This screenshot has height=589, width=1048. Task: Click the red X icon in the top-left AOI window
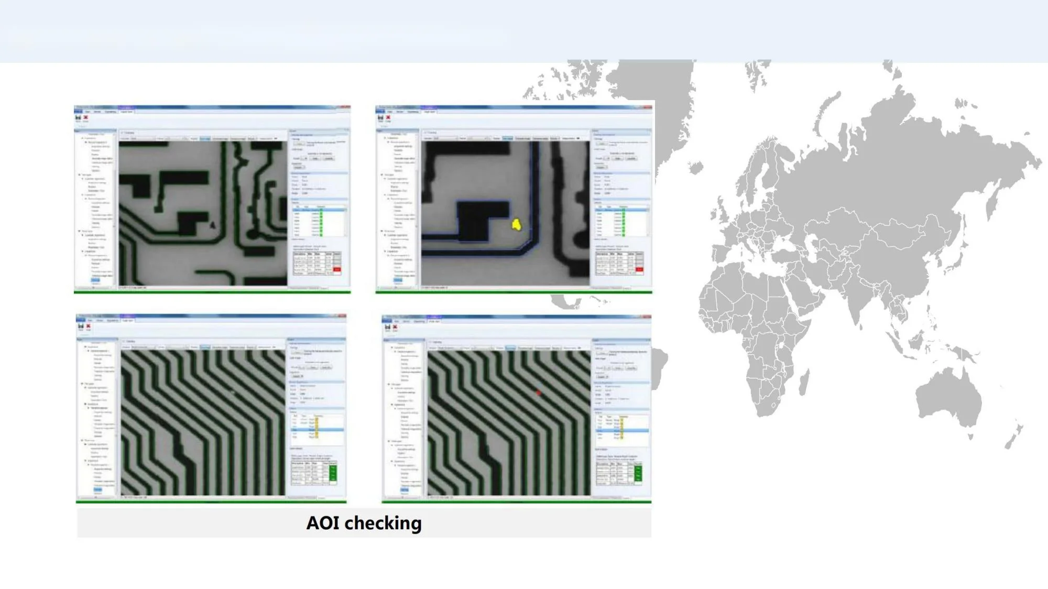pos(85,118)
